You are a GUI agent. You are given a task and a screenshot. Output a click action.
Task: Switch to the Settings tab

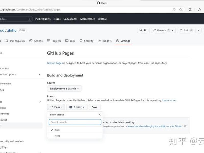(123, 41)
